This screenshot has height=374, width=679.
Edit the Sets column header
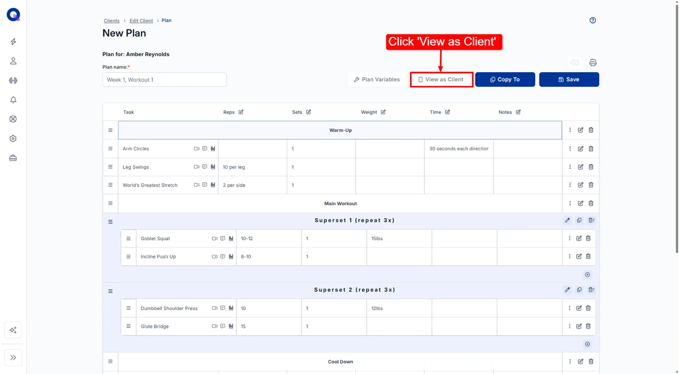tap(309, 112)
